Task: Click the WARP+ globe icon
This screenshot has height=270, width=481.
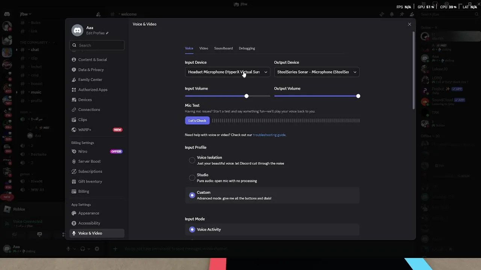Action: pos(74,130)
